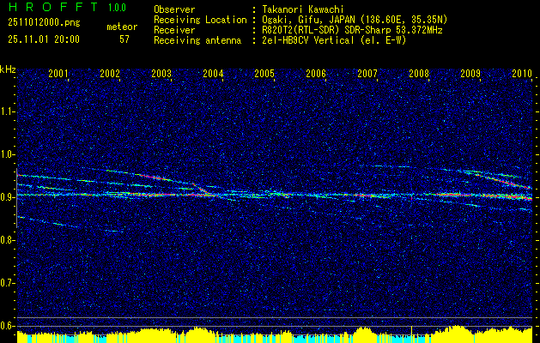Click the 2003 time marker
The height and width of the screenshot is (343, 540).
point(161,73)
